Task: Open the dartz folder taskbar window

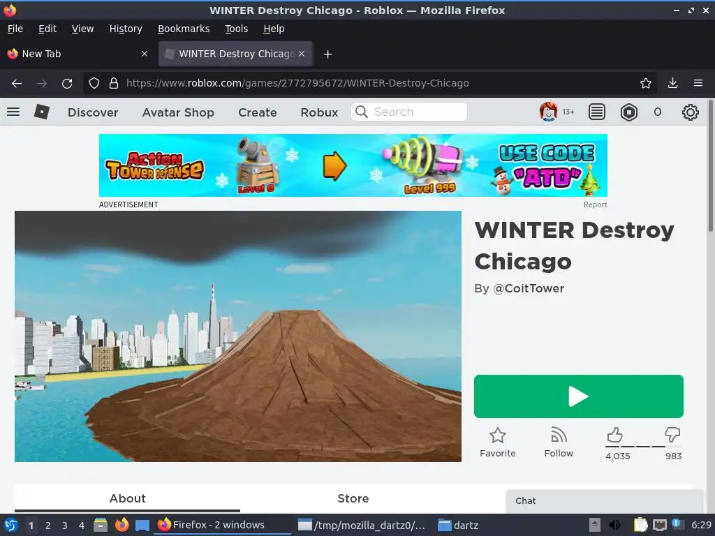Action: [x=458, y=525]
